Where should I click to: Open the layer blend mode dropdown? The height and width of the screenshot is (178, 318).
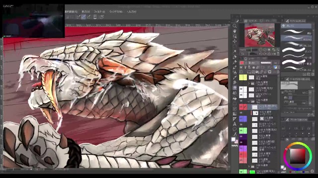coord(254,63)
